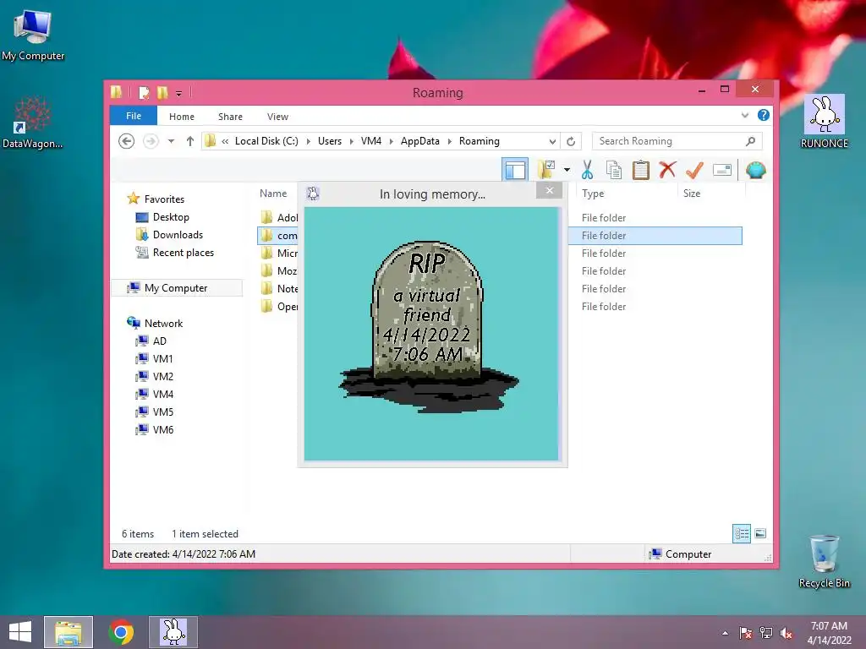Open the DataWagon desktop shortcut

[32, 123]
